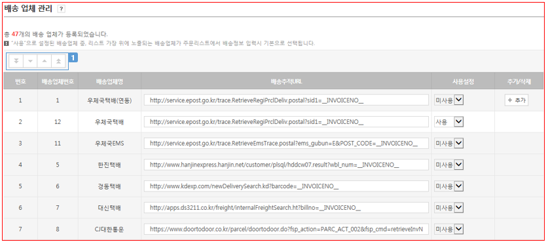Image resolution: width=546 pixels, height=242 pixels.
Task: Select the CJ대한통운 carrier name
Action: click(109, 229)
